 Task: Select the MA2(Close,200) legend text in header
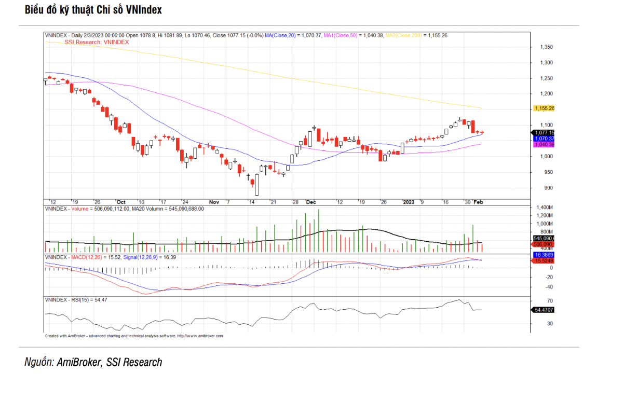pos(405,35)
